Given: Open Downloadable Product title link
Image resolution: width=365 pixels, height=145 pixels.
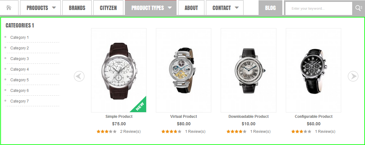Looking at the screenshot, I should tap(249, 117).
